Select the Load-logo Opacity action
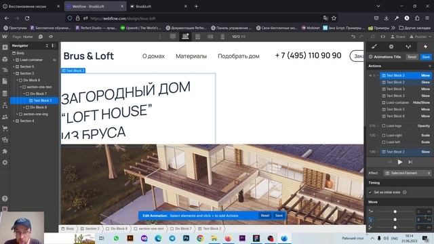Screen dimensions: 434x244 click(x=406, y=126)
